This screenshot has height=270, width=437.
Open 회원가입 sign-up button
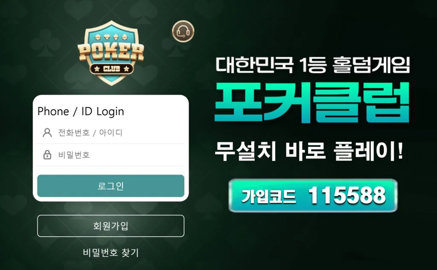(x=111, y=226)
